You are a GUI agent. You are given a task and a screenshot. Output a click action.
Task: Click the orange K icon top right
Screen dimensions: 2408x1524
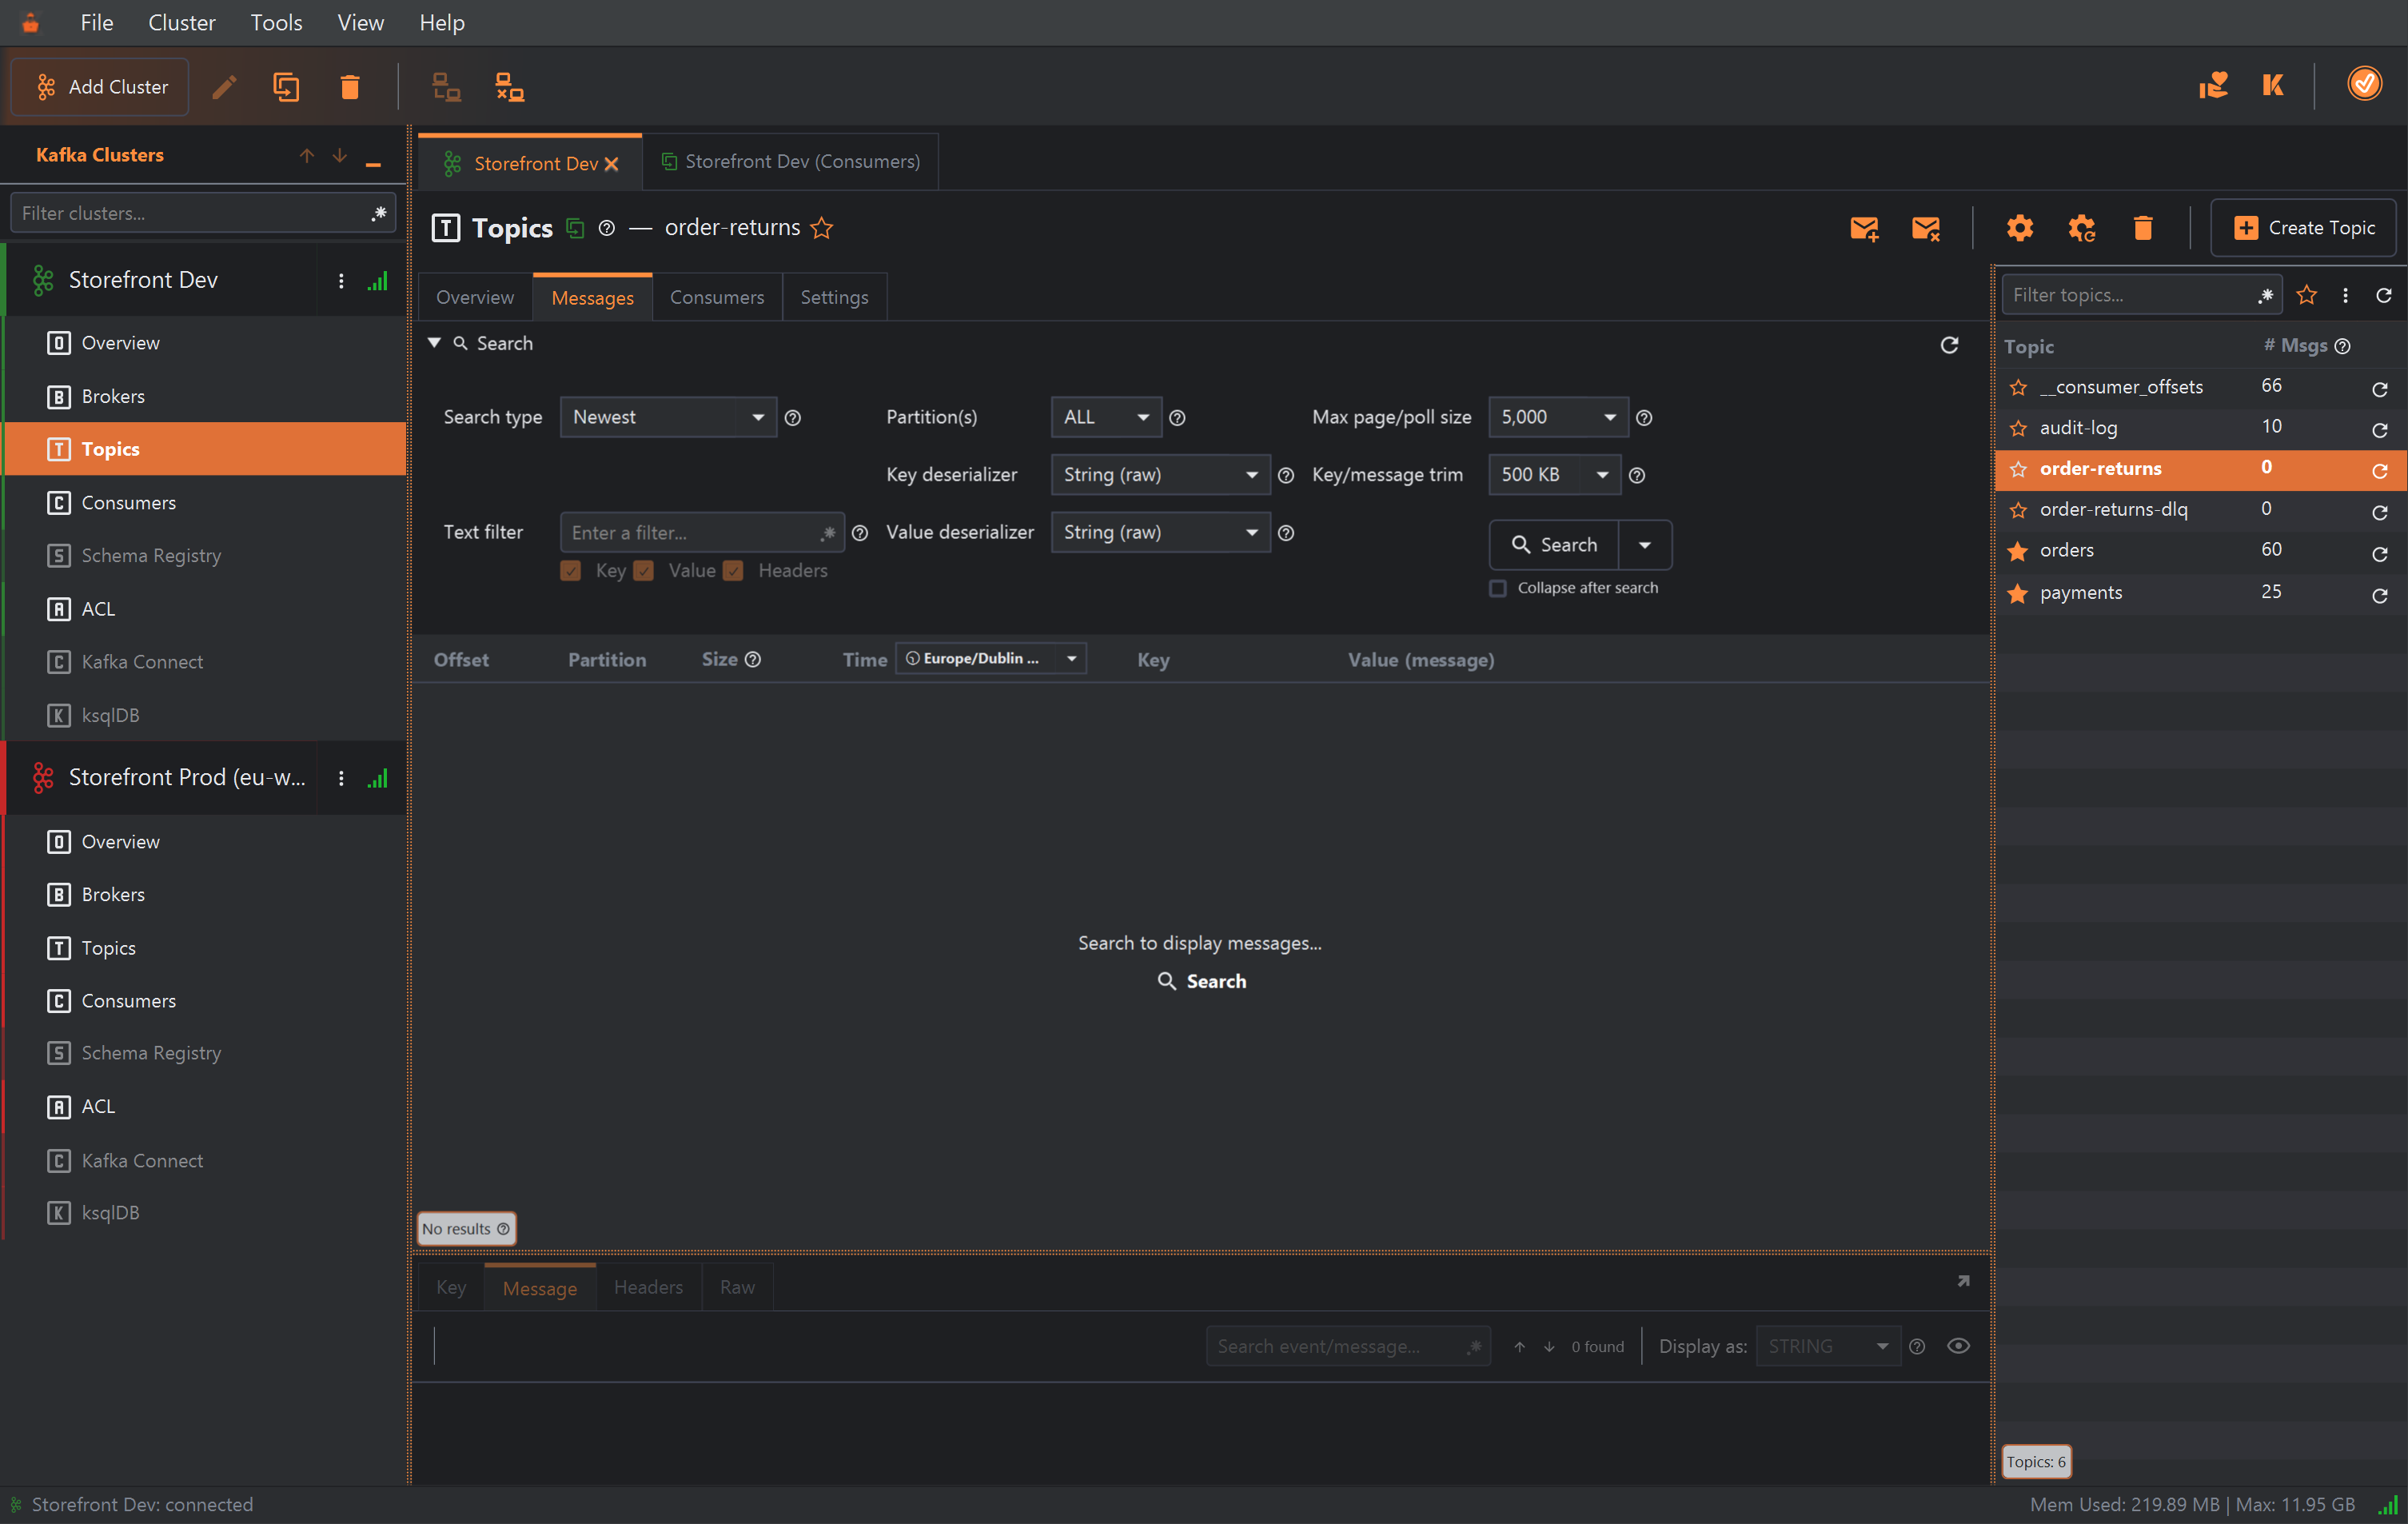pyautogui.click(x=2273, y=85)
